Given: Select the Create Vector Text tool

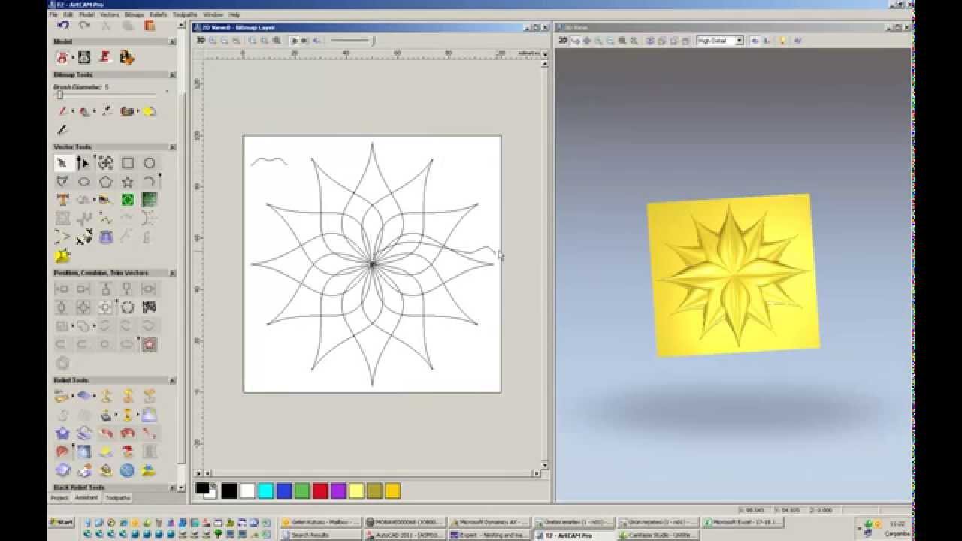Looking at the screenshot, I should click(62, 200).
